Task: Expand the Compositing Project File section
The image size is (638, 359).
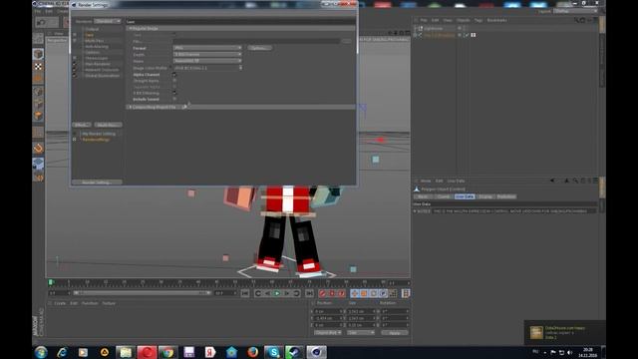Action: click(x=131, y=107)
